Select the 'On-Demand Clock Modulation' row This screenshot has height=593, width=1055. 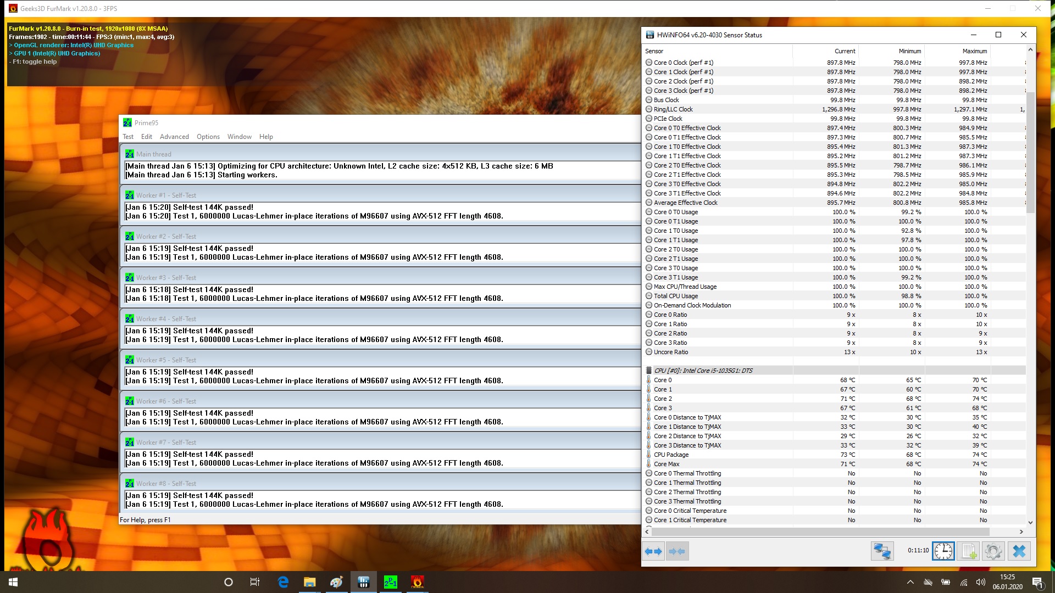pyautogui.click(x=834, y=305)
